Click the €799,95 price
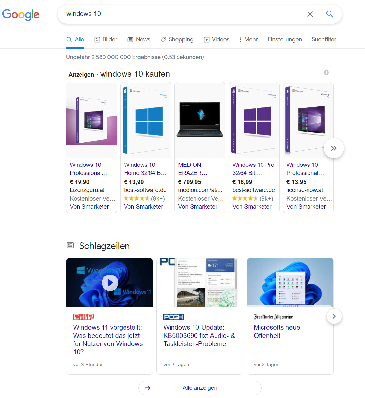 (190, 182)
